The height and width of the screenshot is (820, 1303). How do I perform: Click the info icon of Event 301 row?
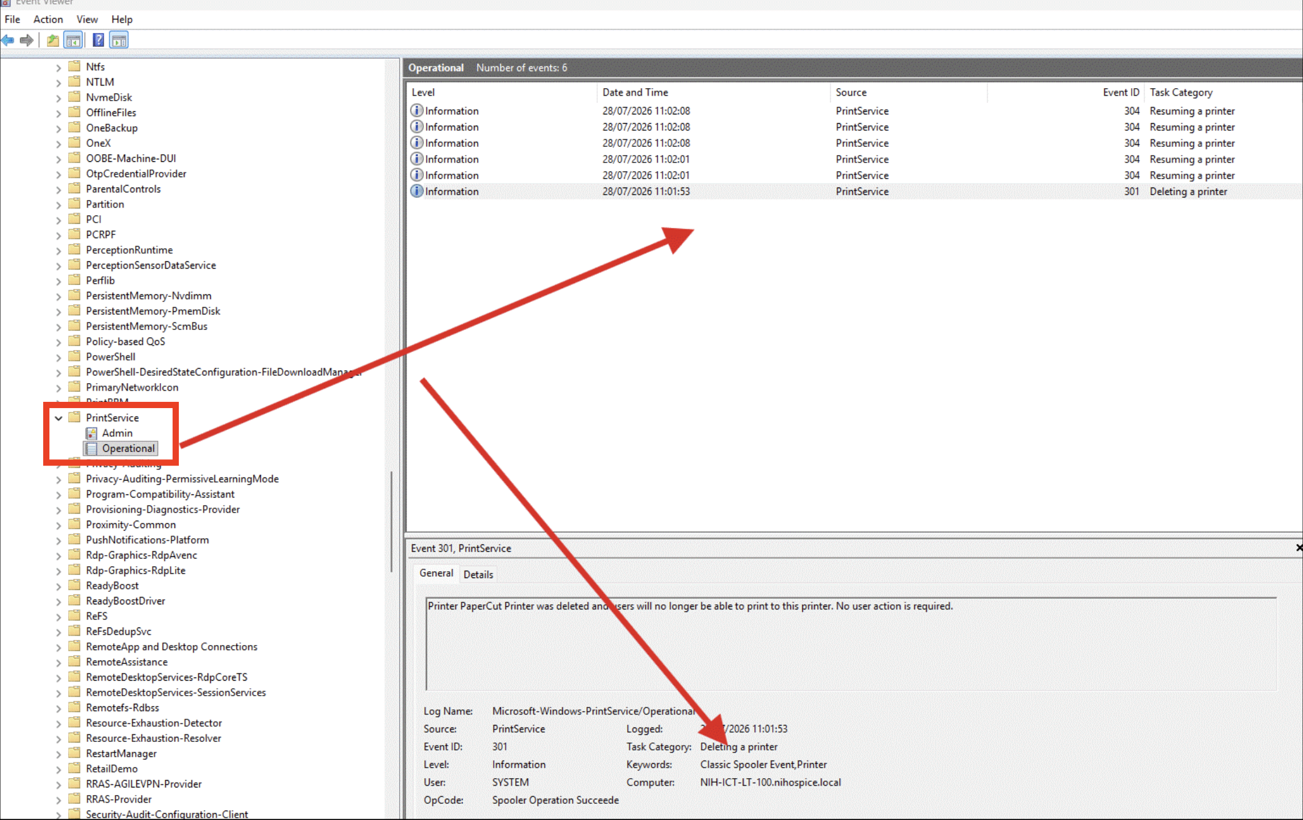[x=416, y=191]
